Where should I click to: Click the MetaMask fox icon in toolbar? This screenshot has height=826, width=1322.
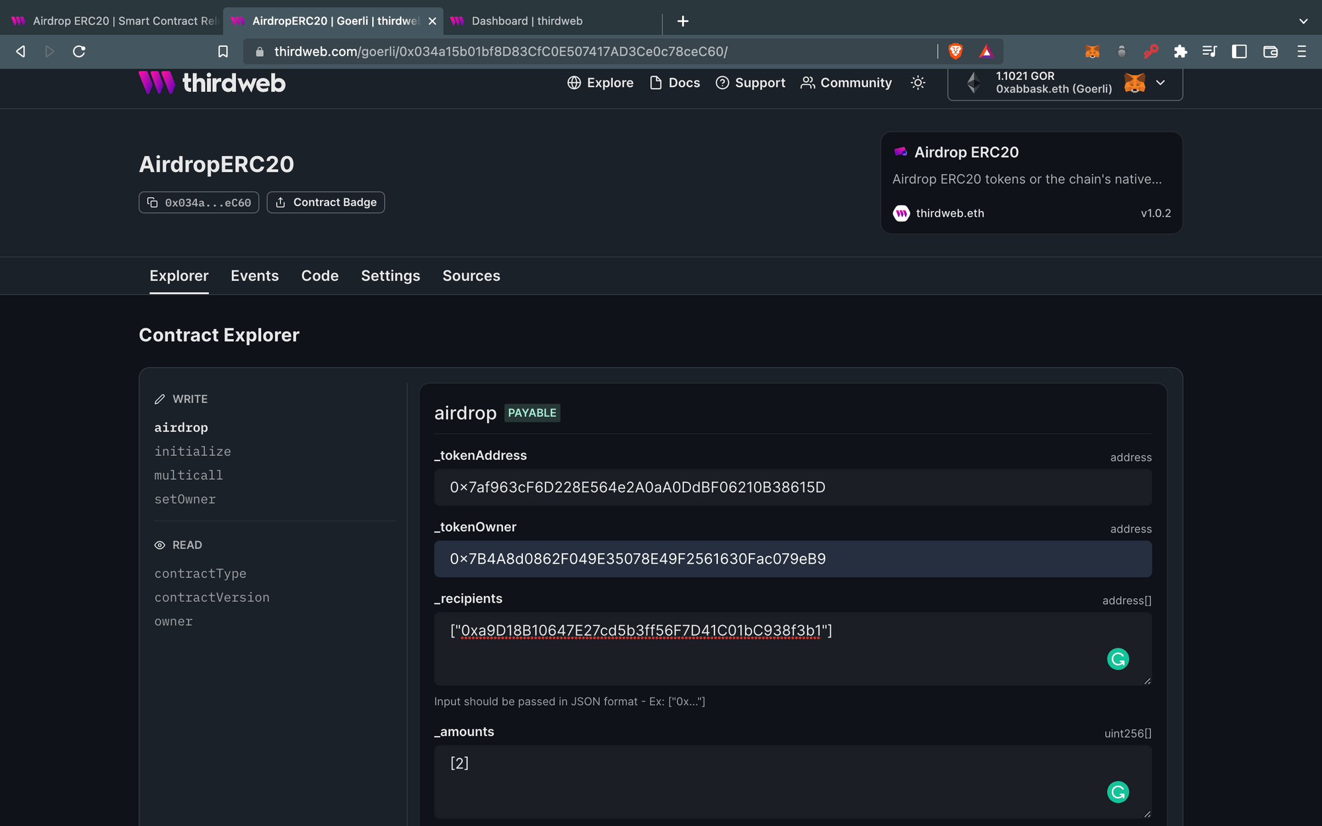click(x=1093, y=52)
